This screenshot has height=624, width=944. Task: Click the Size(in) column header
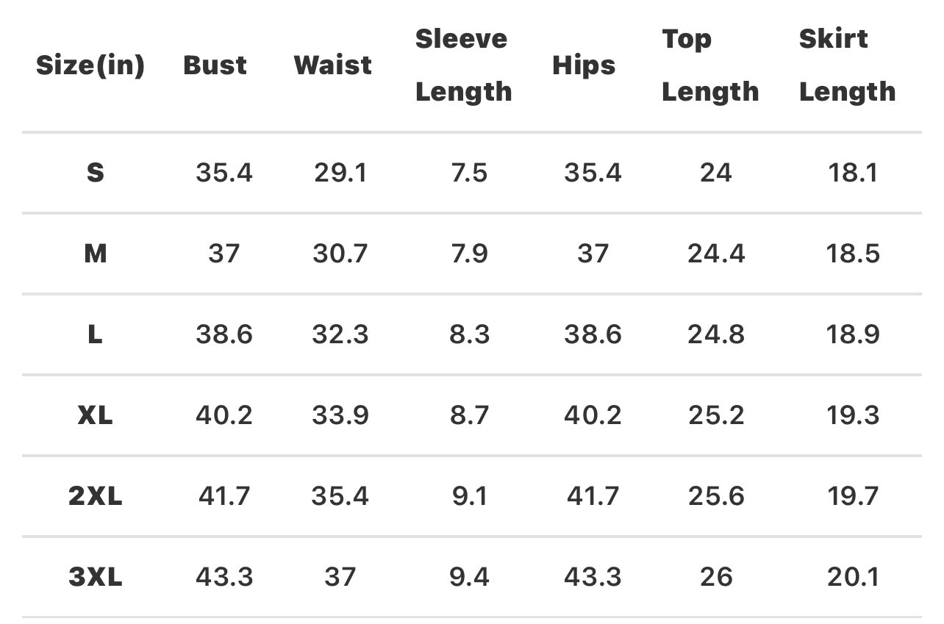(x=90, y=65)
